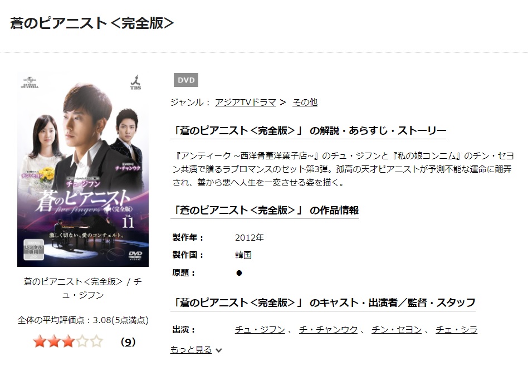Click the production year value 2012年
The height and width of the screenshot is (366, 528).
tap(250, 237)
